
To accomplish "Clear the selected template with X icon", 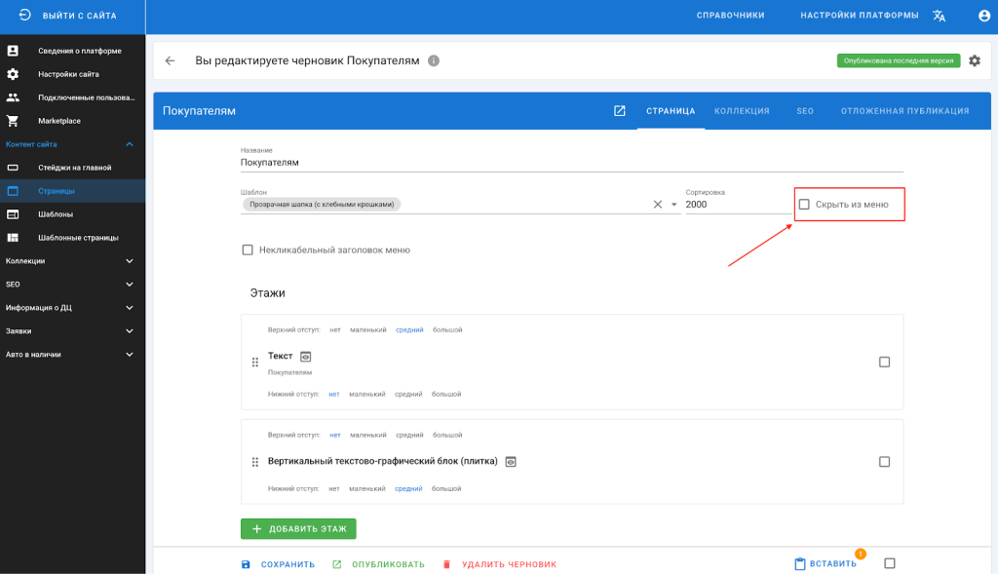I will tap(657, 205).
